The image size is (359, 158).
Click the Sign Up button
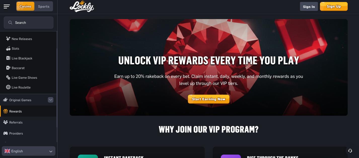334,7
